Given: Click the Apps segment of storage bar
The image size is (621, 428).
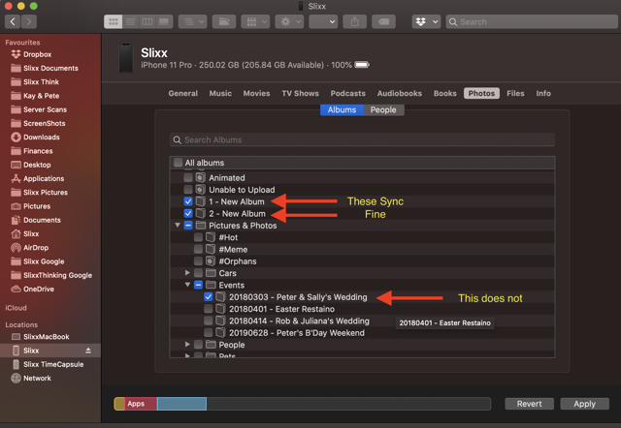Looking at the screenshot, I should (141, 404).
